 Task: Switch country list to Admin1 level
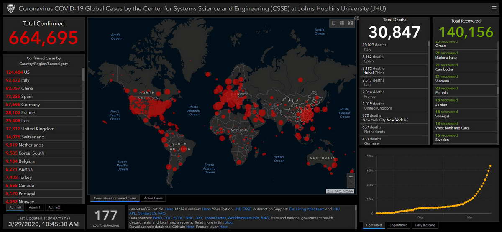(34, 207)
